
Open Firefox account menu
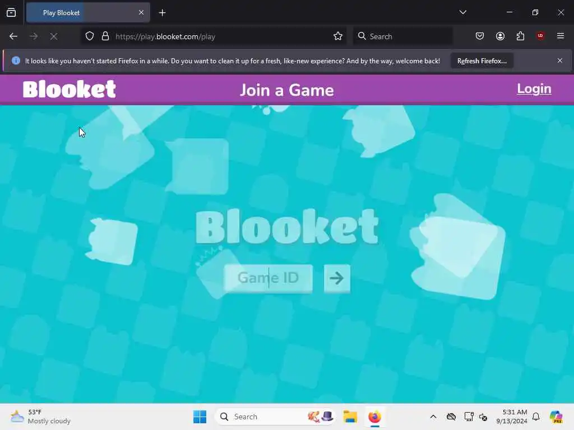point(500,36)
